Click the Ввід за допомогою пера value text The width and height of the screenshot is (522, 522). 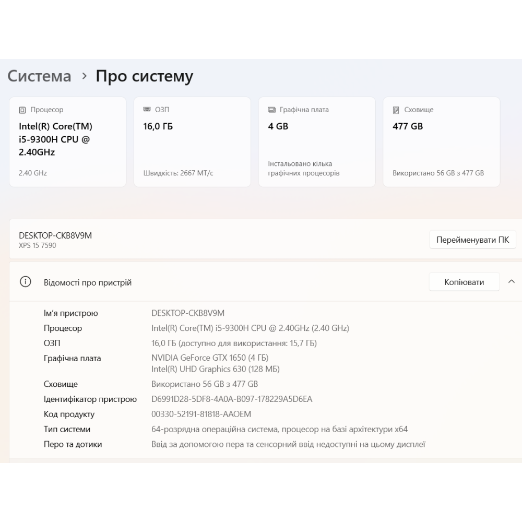[x=288, y=444]
